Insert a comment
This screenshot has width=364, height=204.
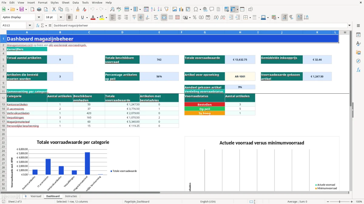(212, 9)
